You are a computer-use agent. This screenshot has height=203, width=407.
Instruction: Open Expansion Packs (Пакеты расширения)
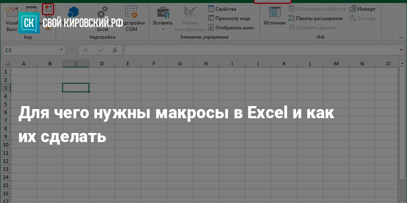point(315,18)
